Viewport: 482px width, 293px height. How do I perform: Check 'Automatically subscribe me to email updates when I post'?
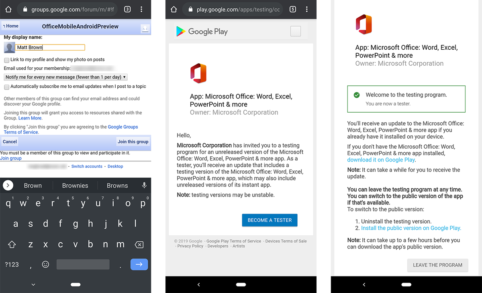point(6,87)
